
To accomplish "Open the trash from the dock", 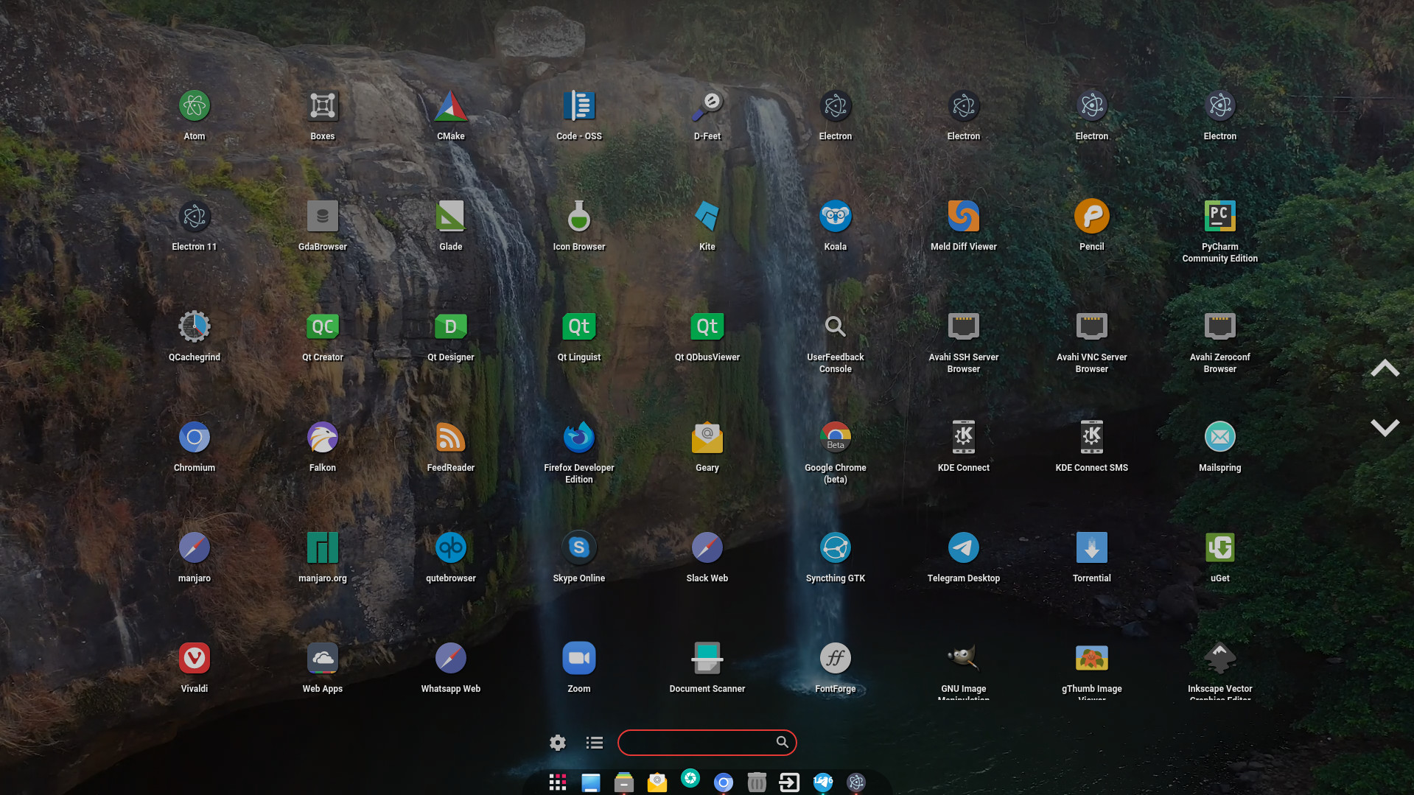I will click(757, 782).
